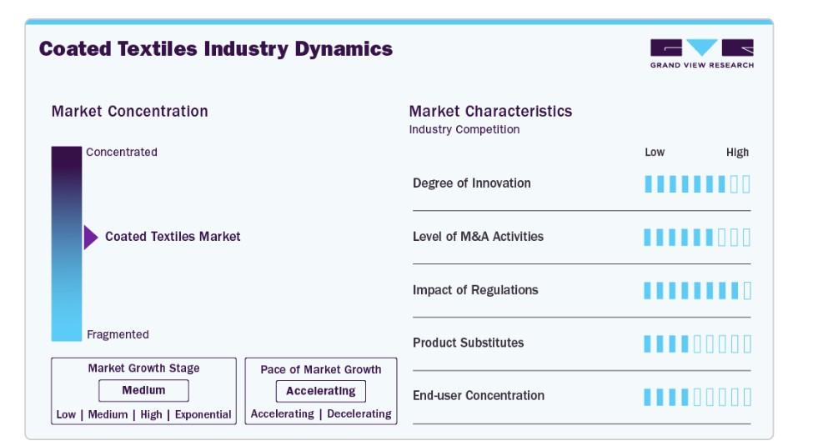
Task: Choose Exponential in Market Growth Stage options
Action: pyautogui.click(x=203, y=414)
